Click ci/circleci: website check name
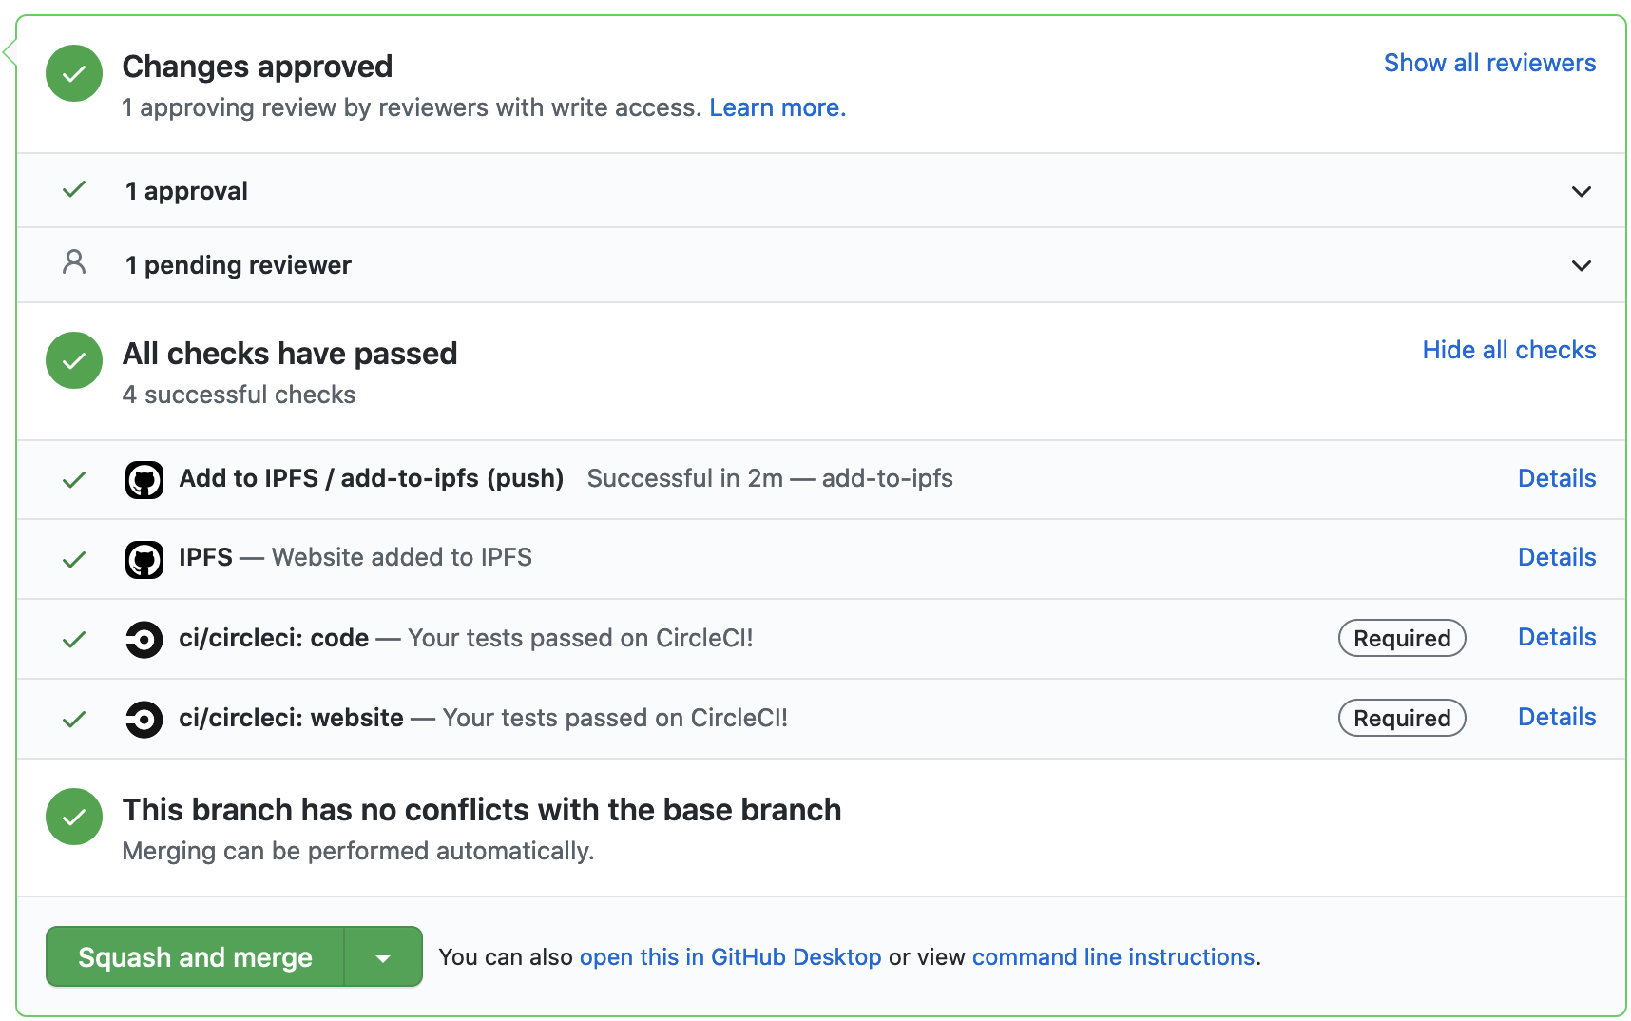The width and height of the screenshot is (1631, 1021). pos(292,718)
